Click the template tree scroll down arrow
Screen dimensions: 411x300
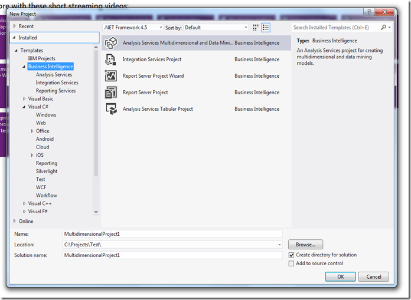(x=96, y=212)
